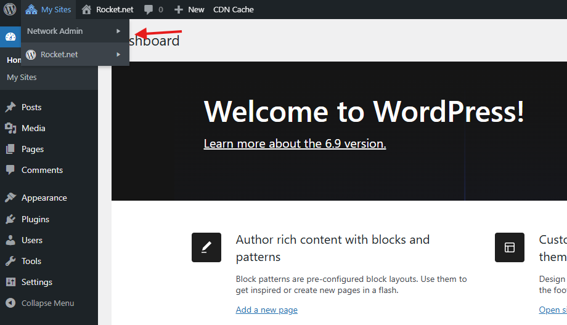The height and width of the screenshot is (325, 567).
Task: Click the comments bubble icon in admin bar
Action: click(x=149, y=10)
